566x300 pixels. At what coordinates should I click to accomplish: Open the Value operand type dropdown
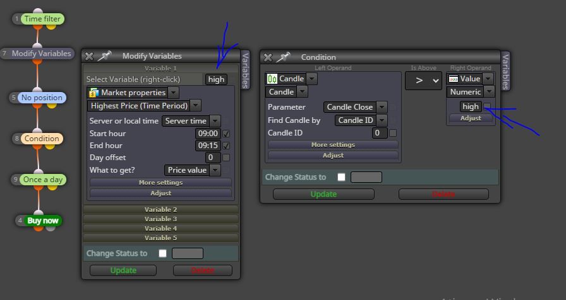[x=488, y=79]
